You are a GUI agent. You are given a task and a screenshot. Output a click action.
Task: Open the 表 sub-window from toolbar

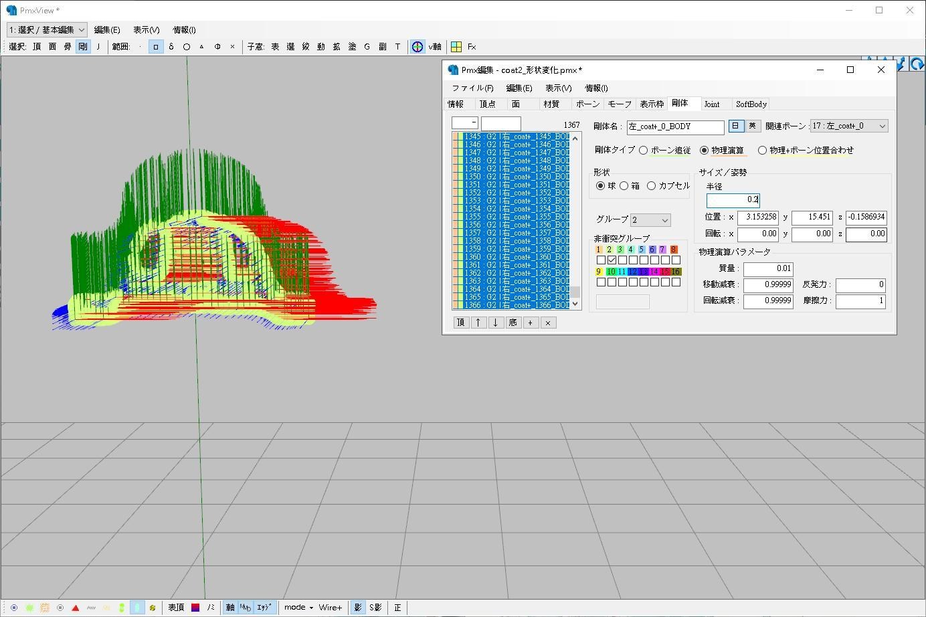coord(275,47)
